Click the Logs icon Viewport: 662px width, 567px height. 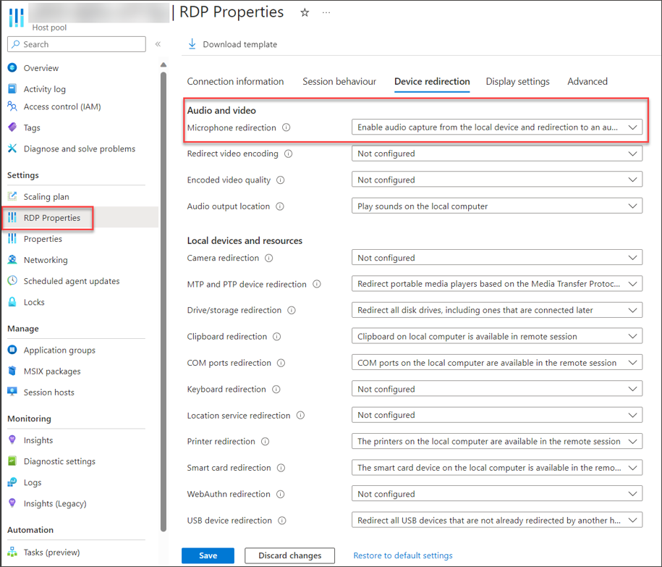tap(12, 482)
